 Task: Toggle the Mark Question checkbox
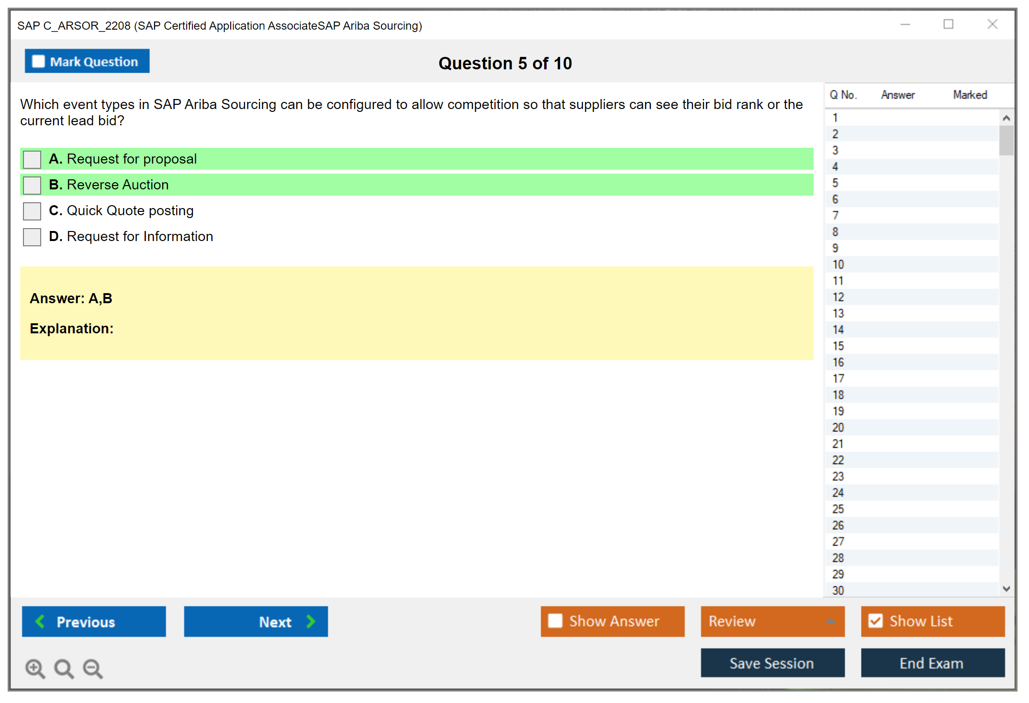pos(38,62)
